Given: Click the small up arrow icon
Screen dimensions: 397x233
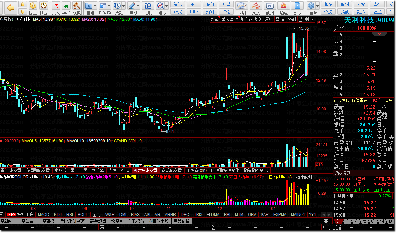Looking at the screenshot, I should [x=23, y=4].
